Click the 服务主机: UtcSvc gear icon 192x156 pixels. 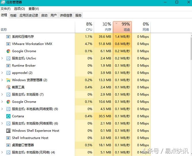(x=8, y=58)
